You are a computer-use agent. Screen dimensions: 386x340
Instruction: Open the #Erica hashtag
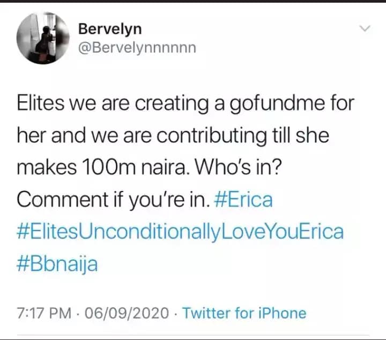click(242, 200)
